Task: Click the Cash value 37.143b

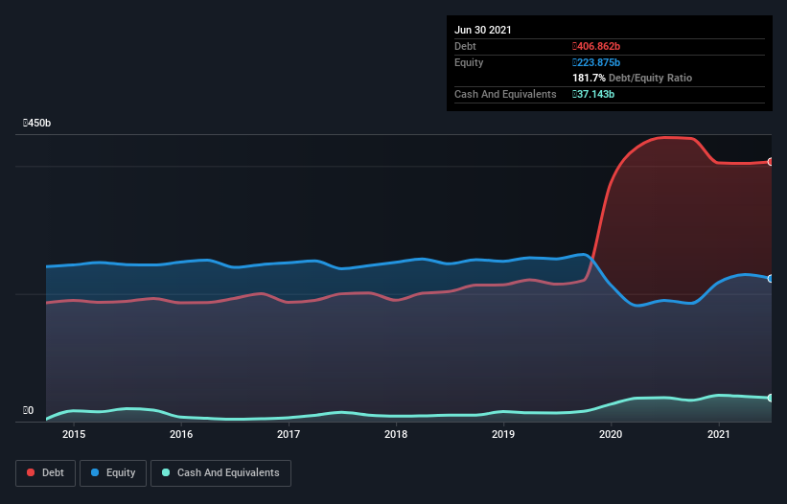Action: [593, 94]
